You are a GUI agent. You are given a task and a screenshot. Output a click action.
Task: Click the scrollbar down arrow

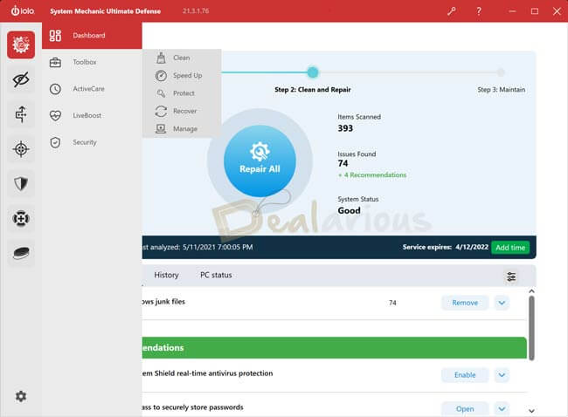(531, 411)
